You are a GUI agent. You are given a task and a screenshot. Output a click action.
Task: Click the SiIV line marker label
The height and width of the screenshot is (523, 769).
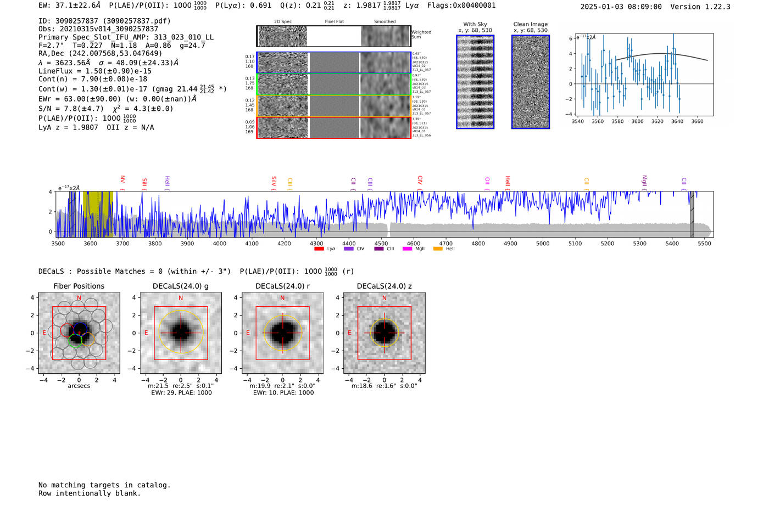coord(274,183)
